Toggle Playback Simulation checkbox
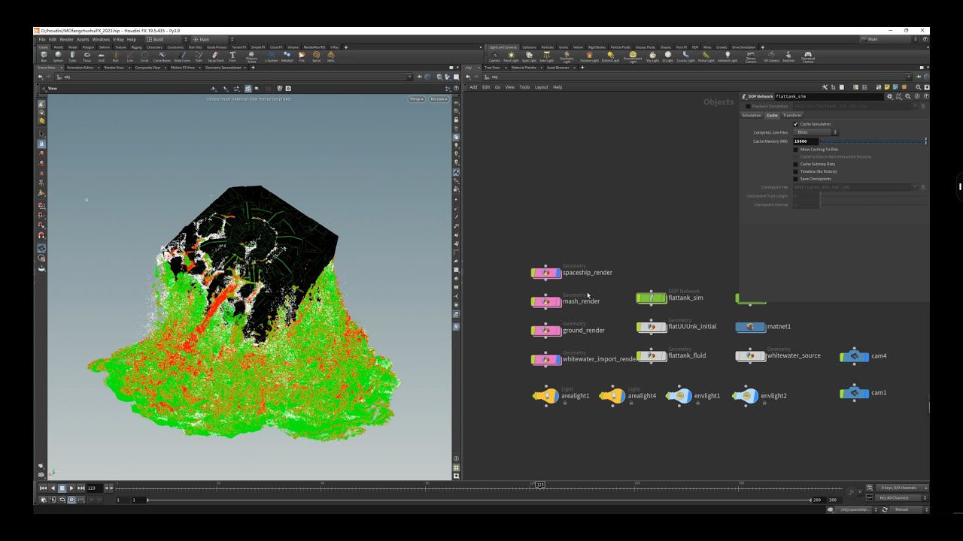 click(748, 106)
